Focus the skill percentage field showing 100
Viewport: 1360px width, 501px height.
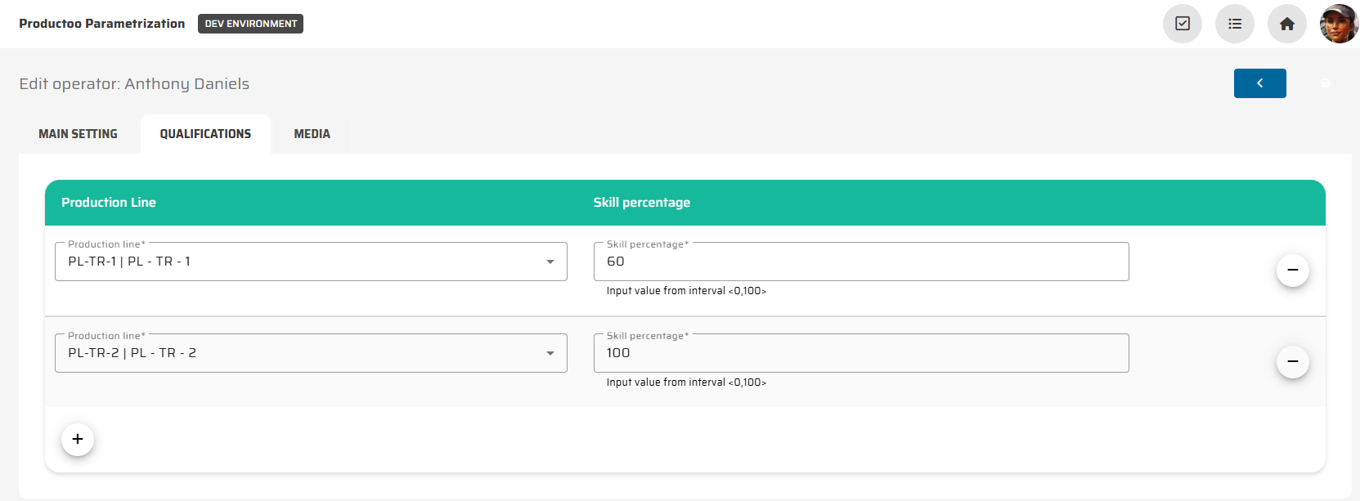[x=860, y=353]
